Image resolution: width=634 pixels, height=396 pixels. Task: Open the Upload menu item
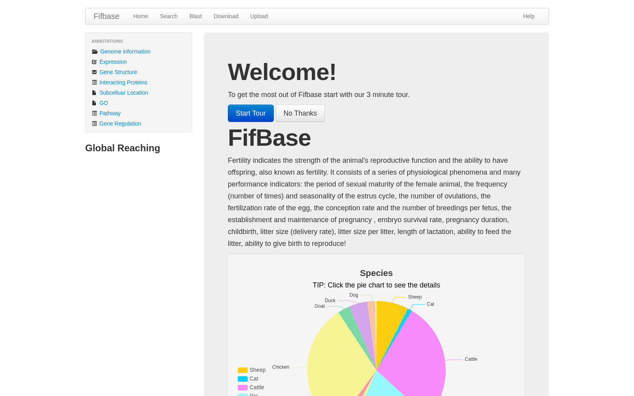(259, 16)
